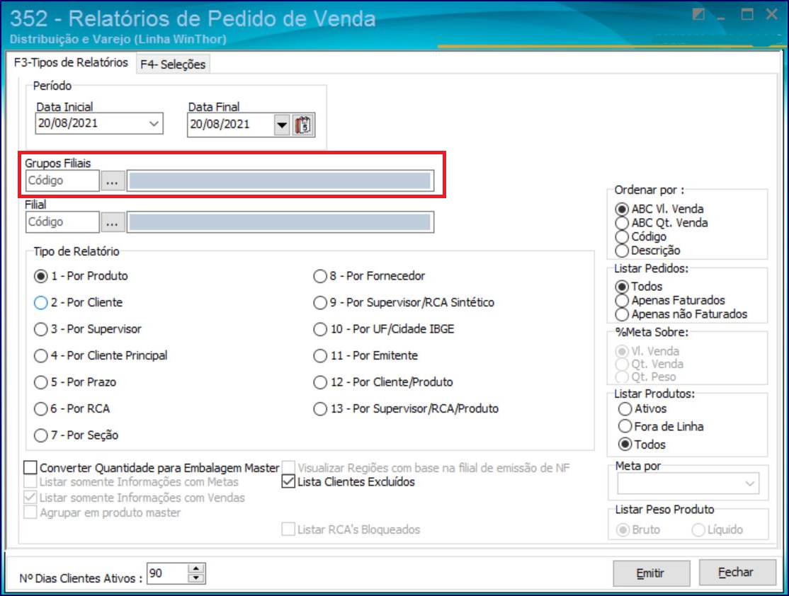Select report type 5 - Por Prazo

(x=75, y=383)
